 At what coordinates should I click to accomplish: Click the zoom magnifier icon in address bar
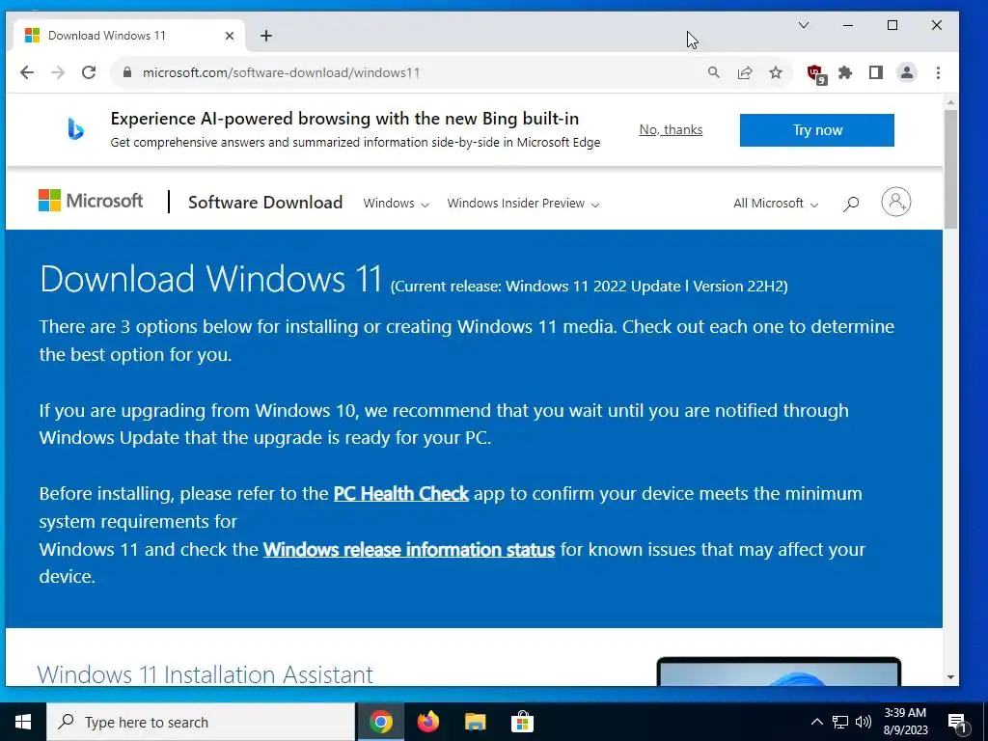point(713,72)
